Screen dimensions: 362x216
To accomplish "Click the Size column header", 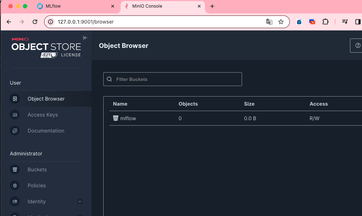I will pyautogui.click(x=249, y=104).
